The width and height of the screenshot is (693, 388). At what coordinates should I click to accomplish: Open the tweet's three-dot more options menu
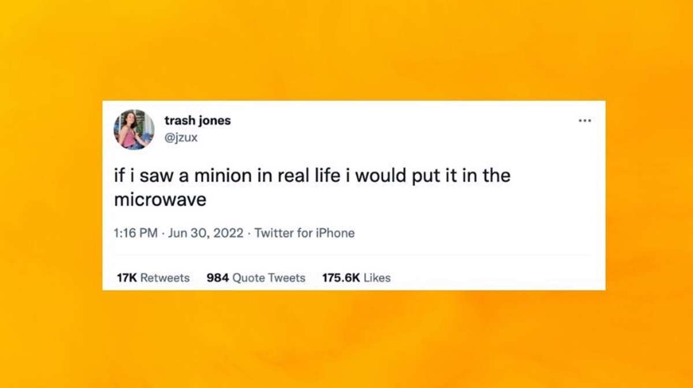[x=584, y=120]
